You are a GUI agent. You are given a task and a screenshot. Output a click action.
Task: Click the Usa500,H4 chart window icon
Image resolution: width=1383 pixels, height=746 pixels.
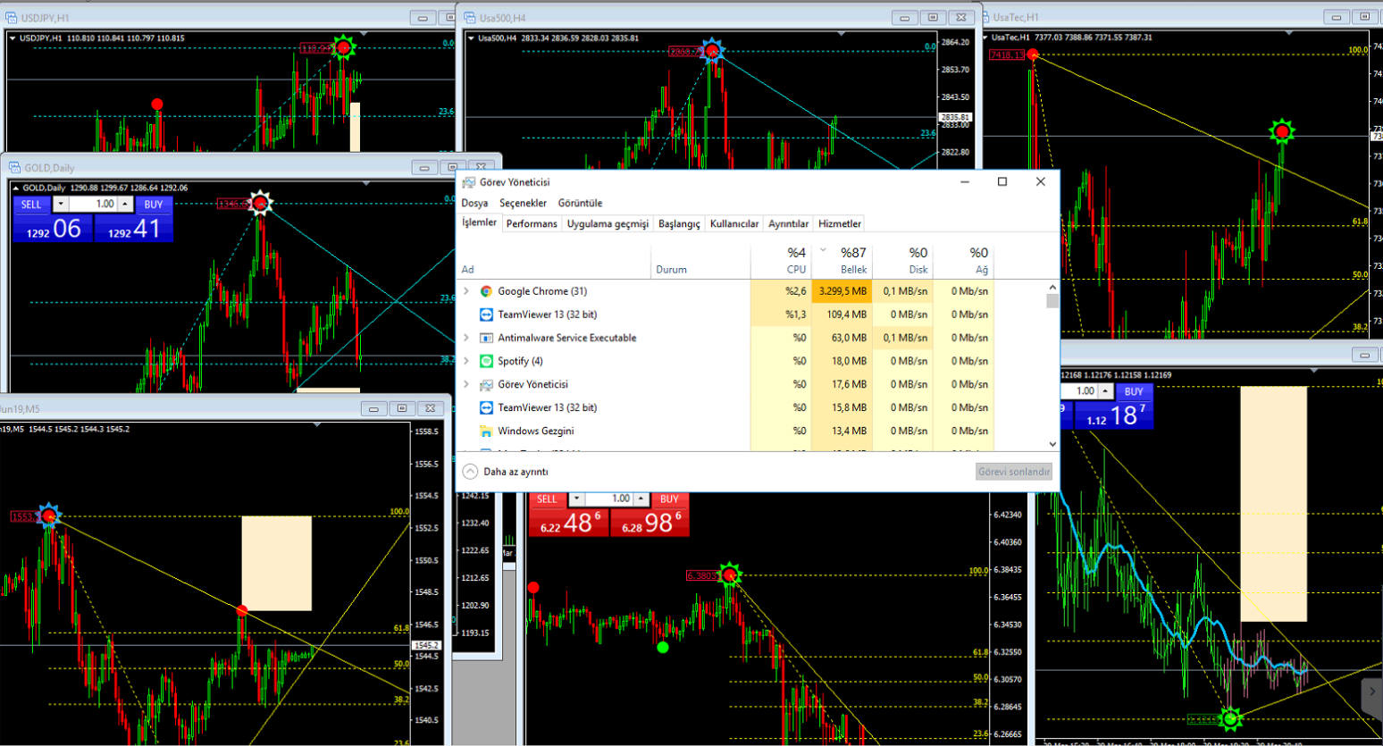coord(469,17)
